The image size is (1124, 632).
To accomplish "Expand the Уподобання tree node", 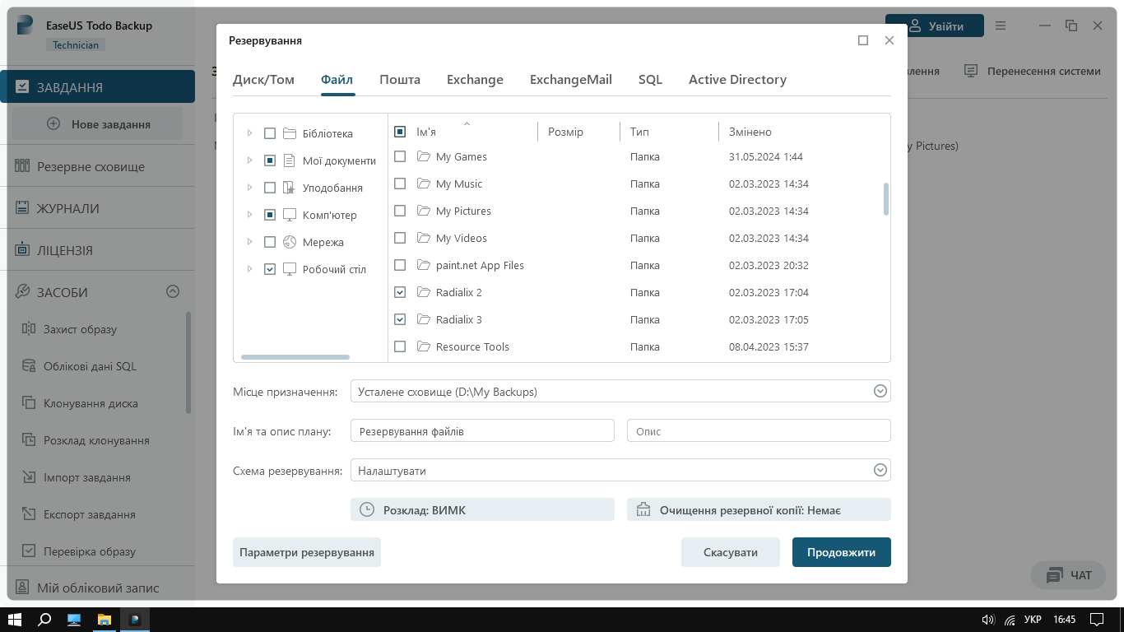I will point(249,188).
